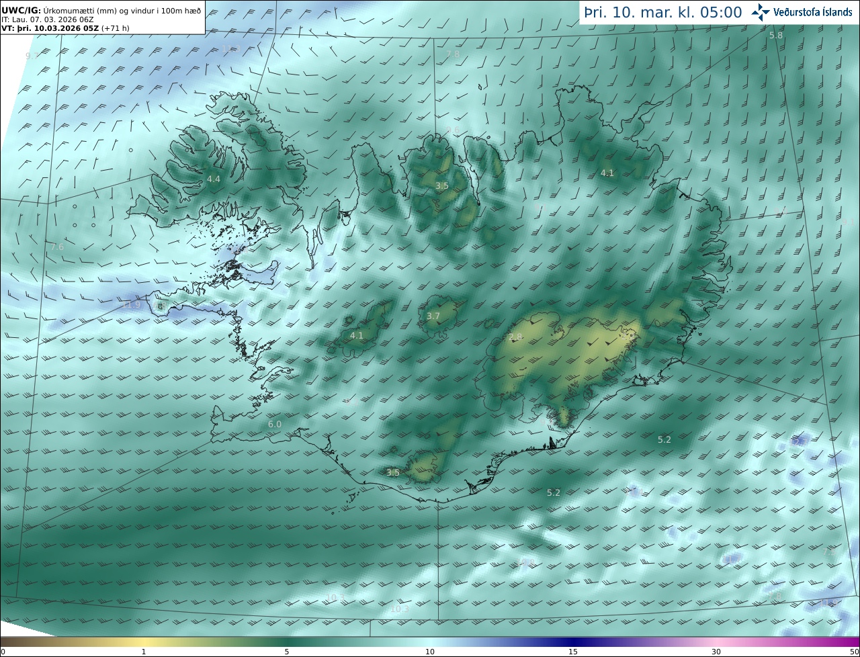This screenshot has width=860, height=657.
Task: Click the 30 tick label on the color scale
Action: pyautogui.click(x=716, y=652)
